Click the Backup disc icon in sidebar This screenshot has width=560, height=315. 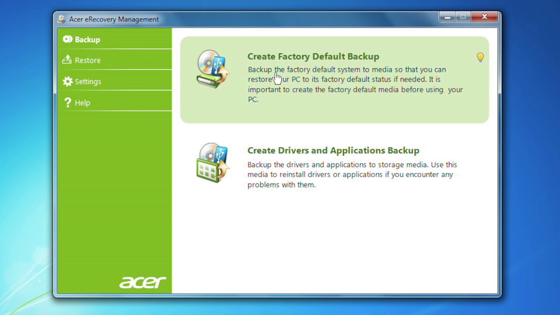67,39
